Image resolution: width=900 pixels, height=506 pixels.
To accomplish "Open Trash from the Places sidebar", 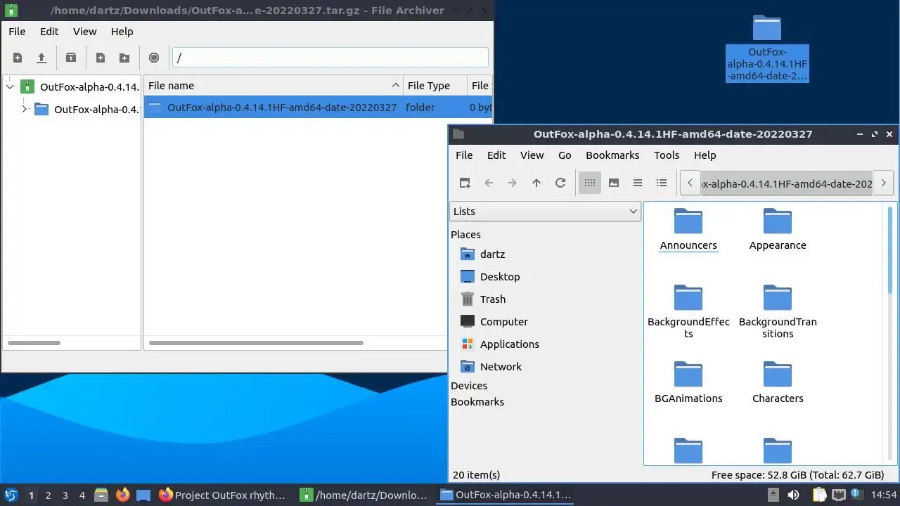I will (x=492, y=299).
